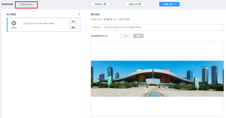Click the 服务测试 heading

(95, 14)
